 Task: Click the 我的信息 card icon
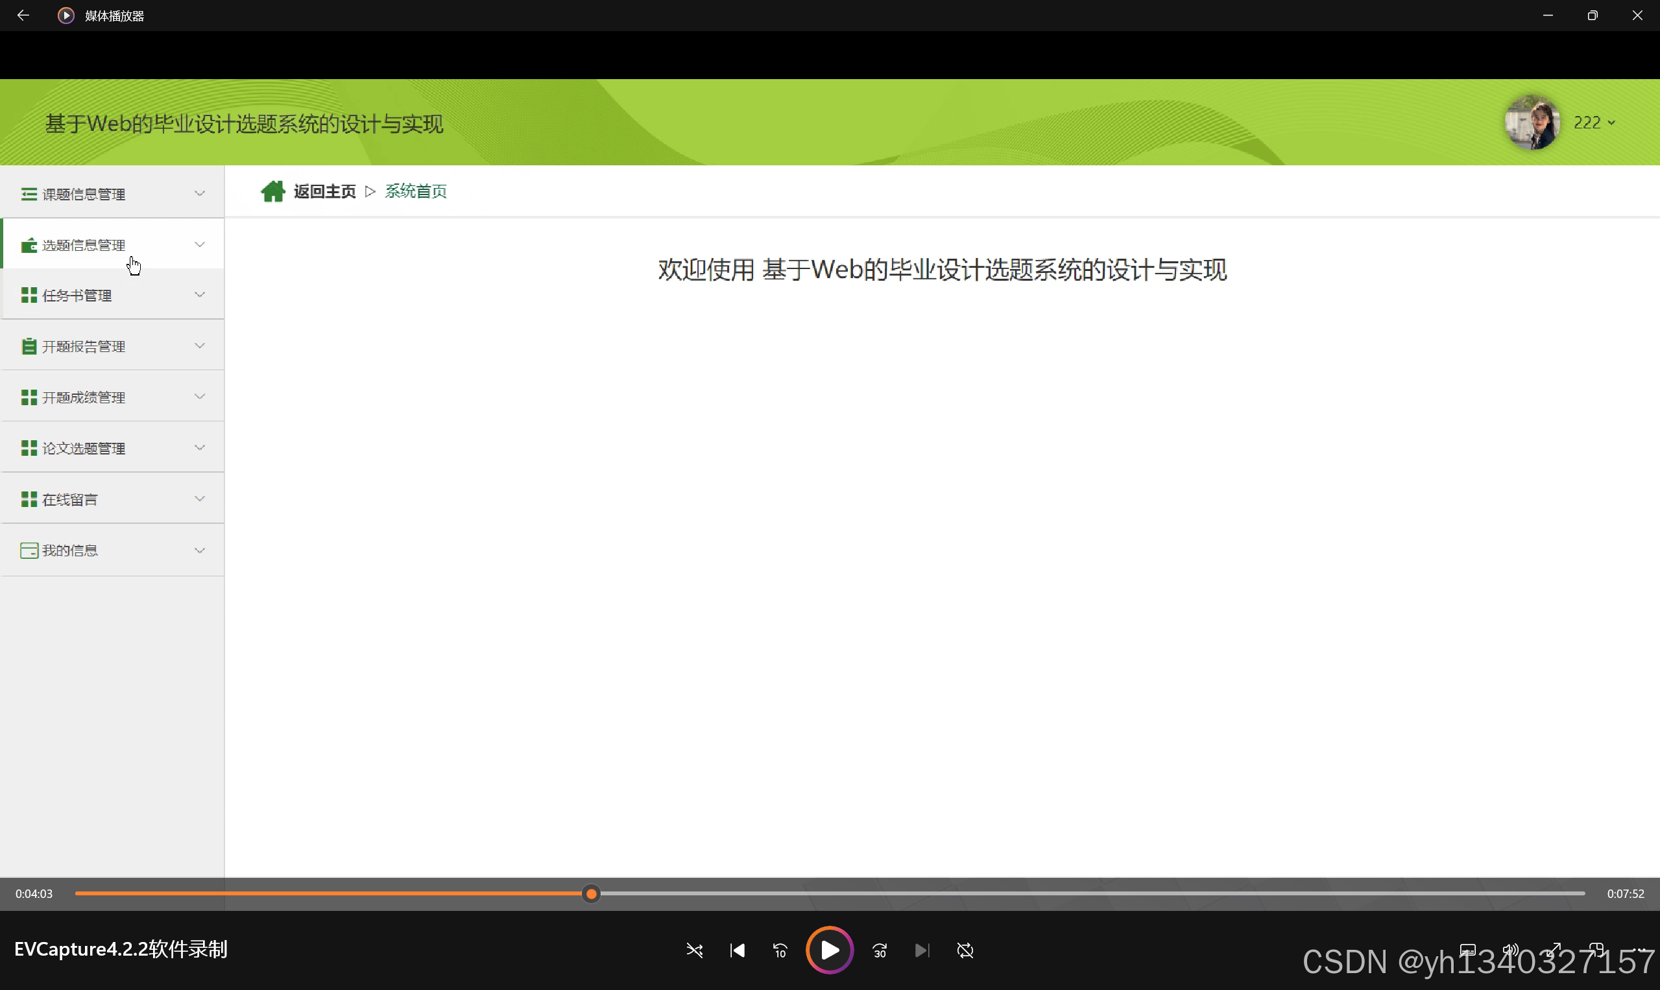coord(29,550)
